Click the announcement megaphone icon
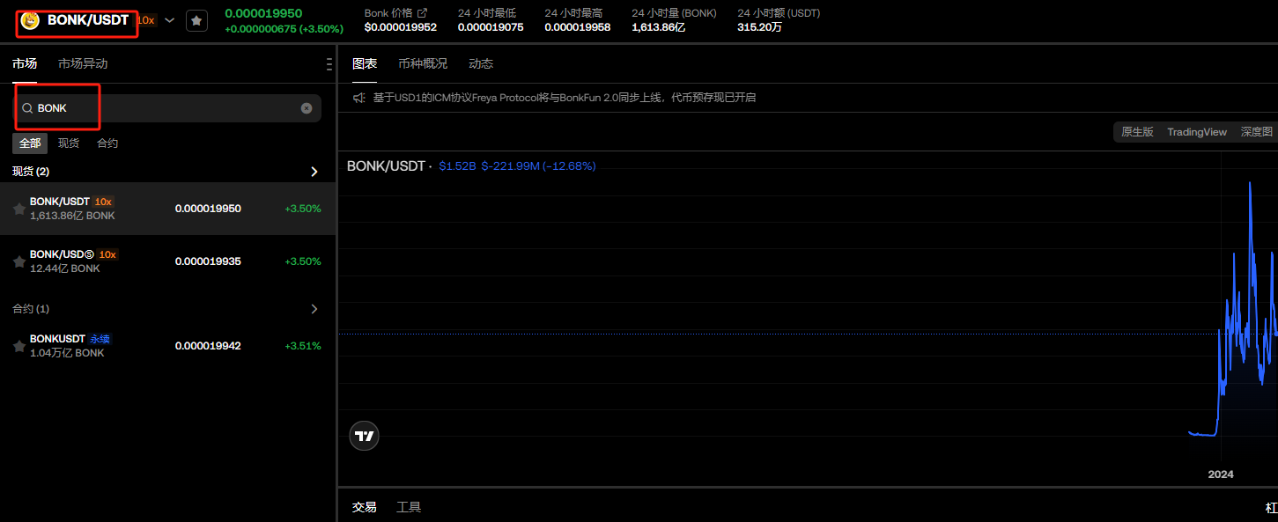 point(359,98)
